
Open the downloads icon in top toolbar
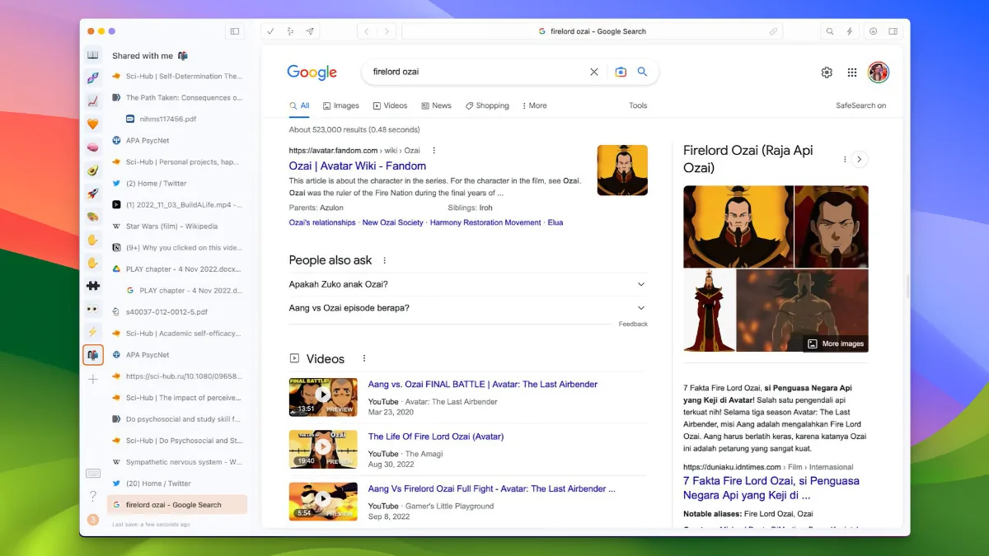873,31
